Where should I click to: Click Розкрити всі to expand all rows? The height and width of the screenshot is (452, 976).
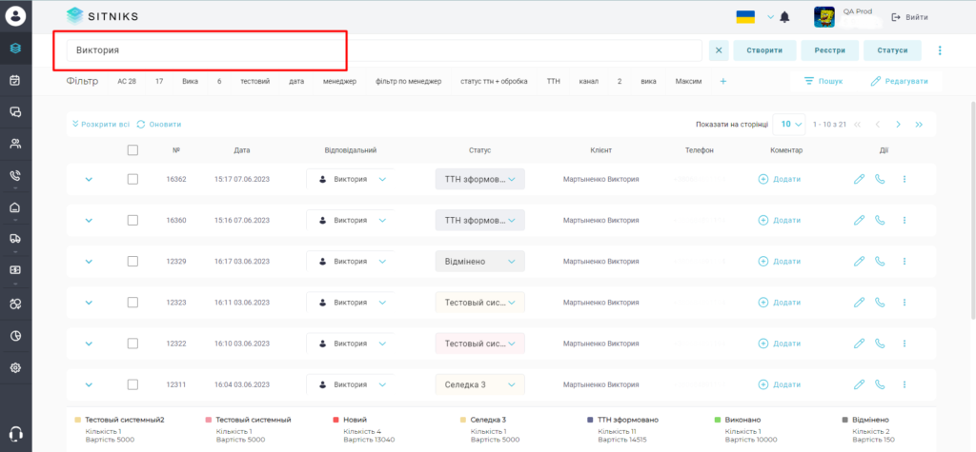pyautogui.click(x=101, y=125)
